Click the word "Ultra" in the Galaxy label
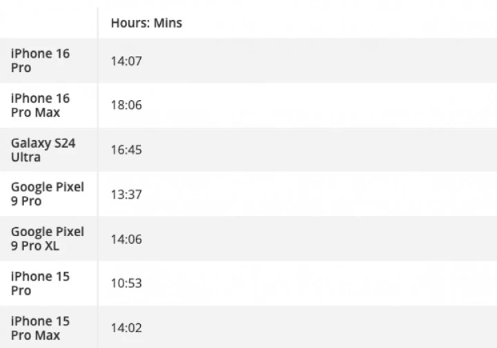497x348 pixels. click(x=26, y=157)
